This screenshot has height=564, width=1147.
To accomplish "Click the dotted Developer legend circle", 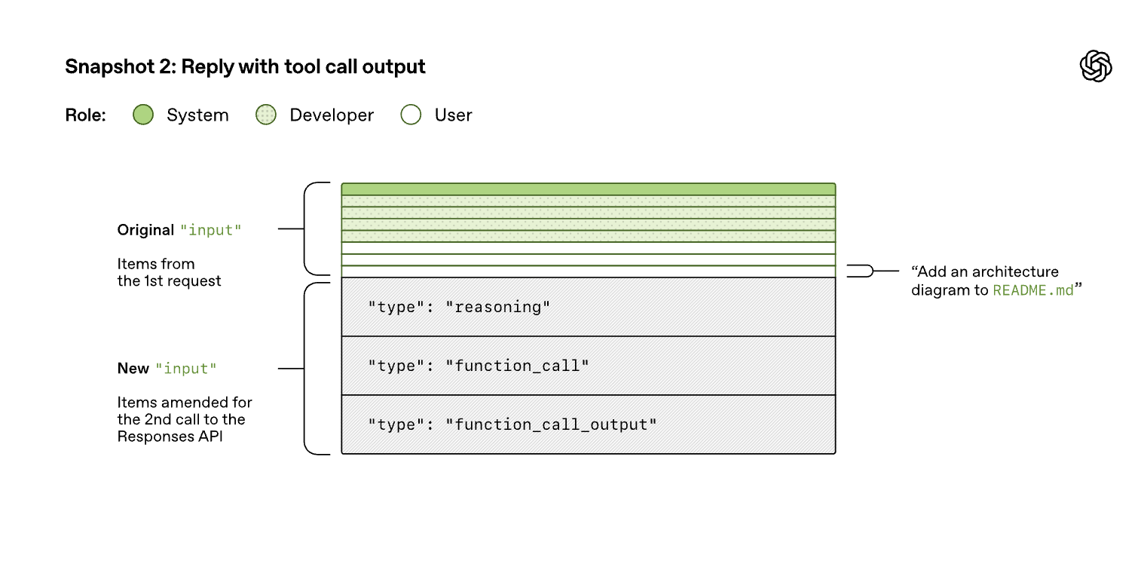I will pos(266,115).
